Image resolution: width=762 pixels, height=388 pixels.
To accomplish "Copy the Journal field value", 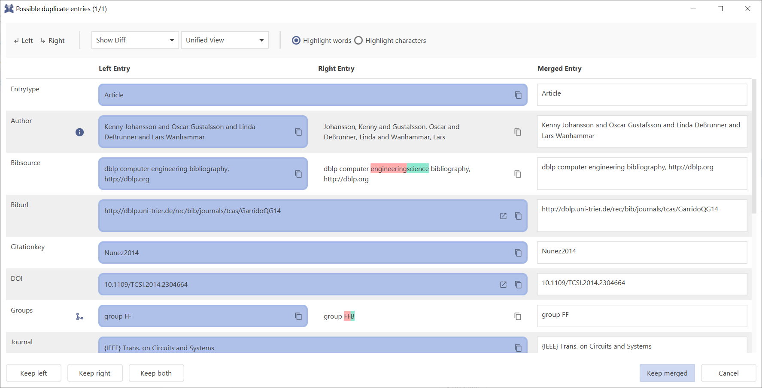I will (x=518, y=348).
